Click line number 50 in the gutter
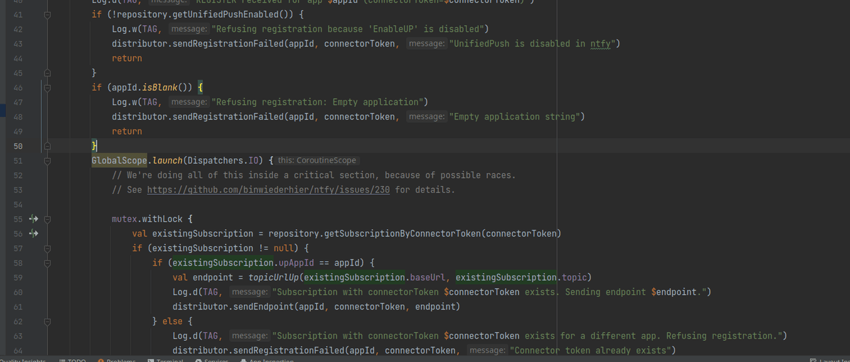850x362 pixels. pyautogui.click(x=17, y=146)
